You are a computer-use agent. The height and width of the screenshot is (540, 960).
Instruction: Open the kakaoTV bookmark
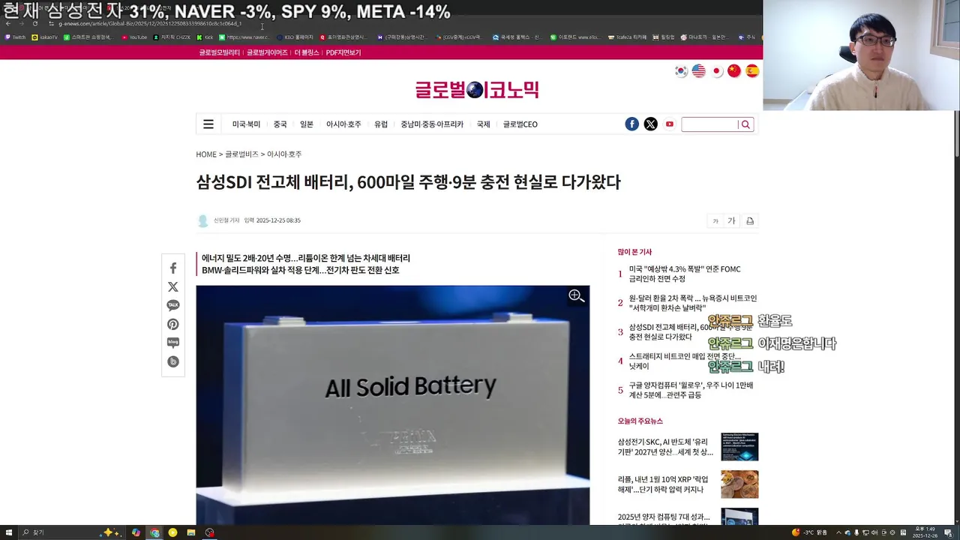click(x=45, y=37)
